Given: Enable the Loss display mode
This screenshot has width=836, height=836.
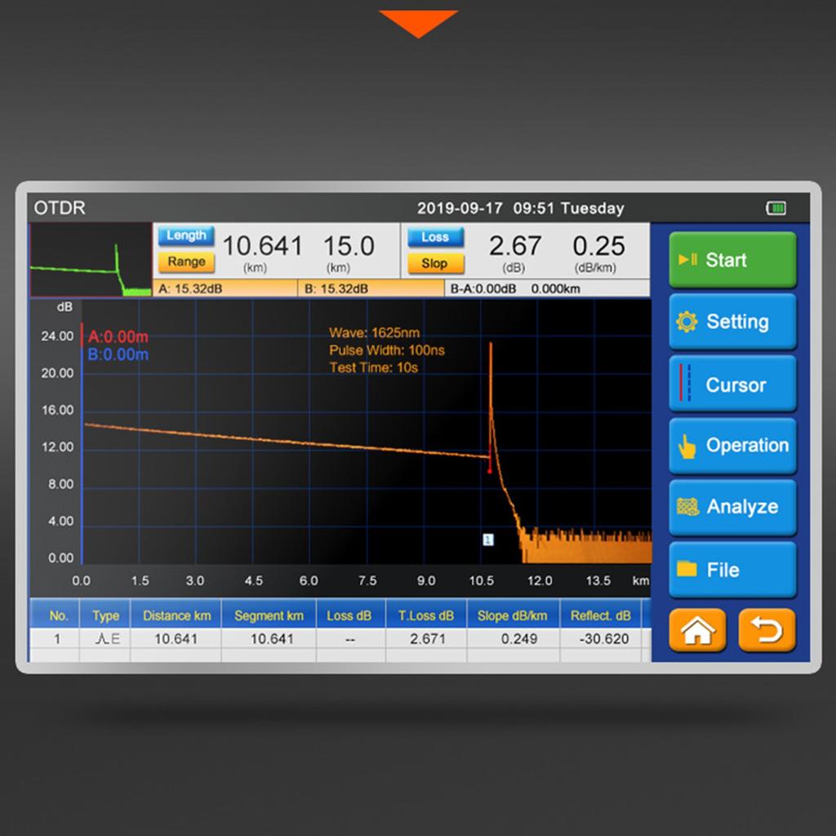Looking at the screenshot, I should pos(435,237).
